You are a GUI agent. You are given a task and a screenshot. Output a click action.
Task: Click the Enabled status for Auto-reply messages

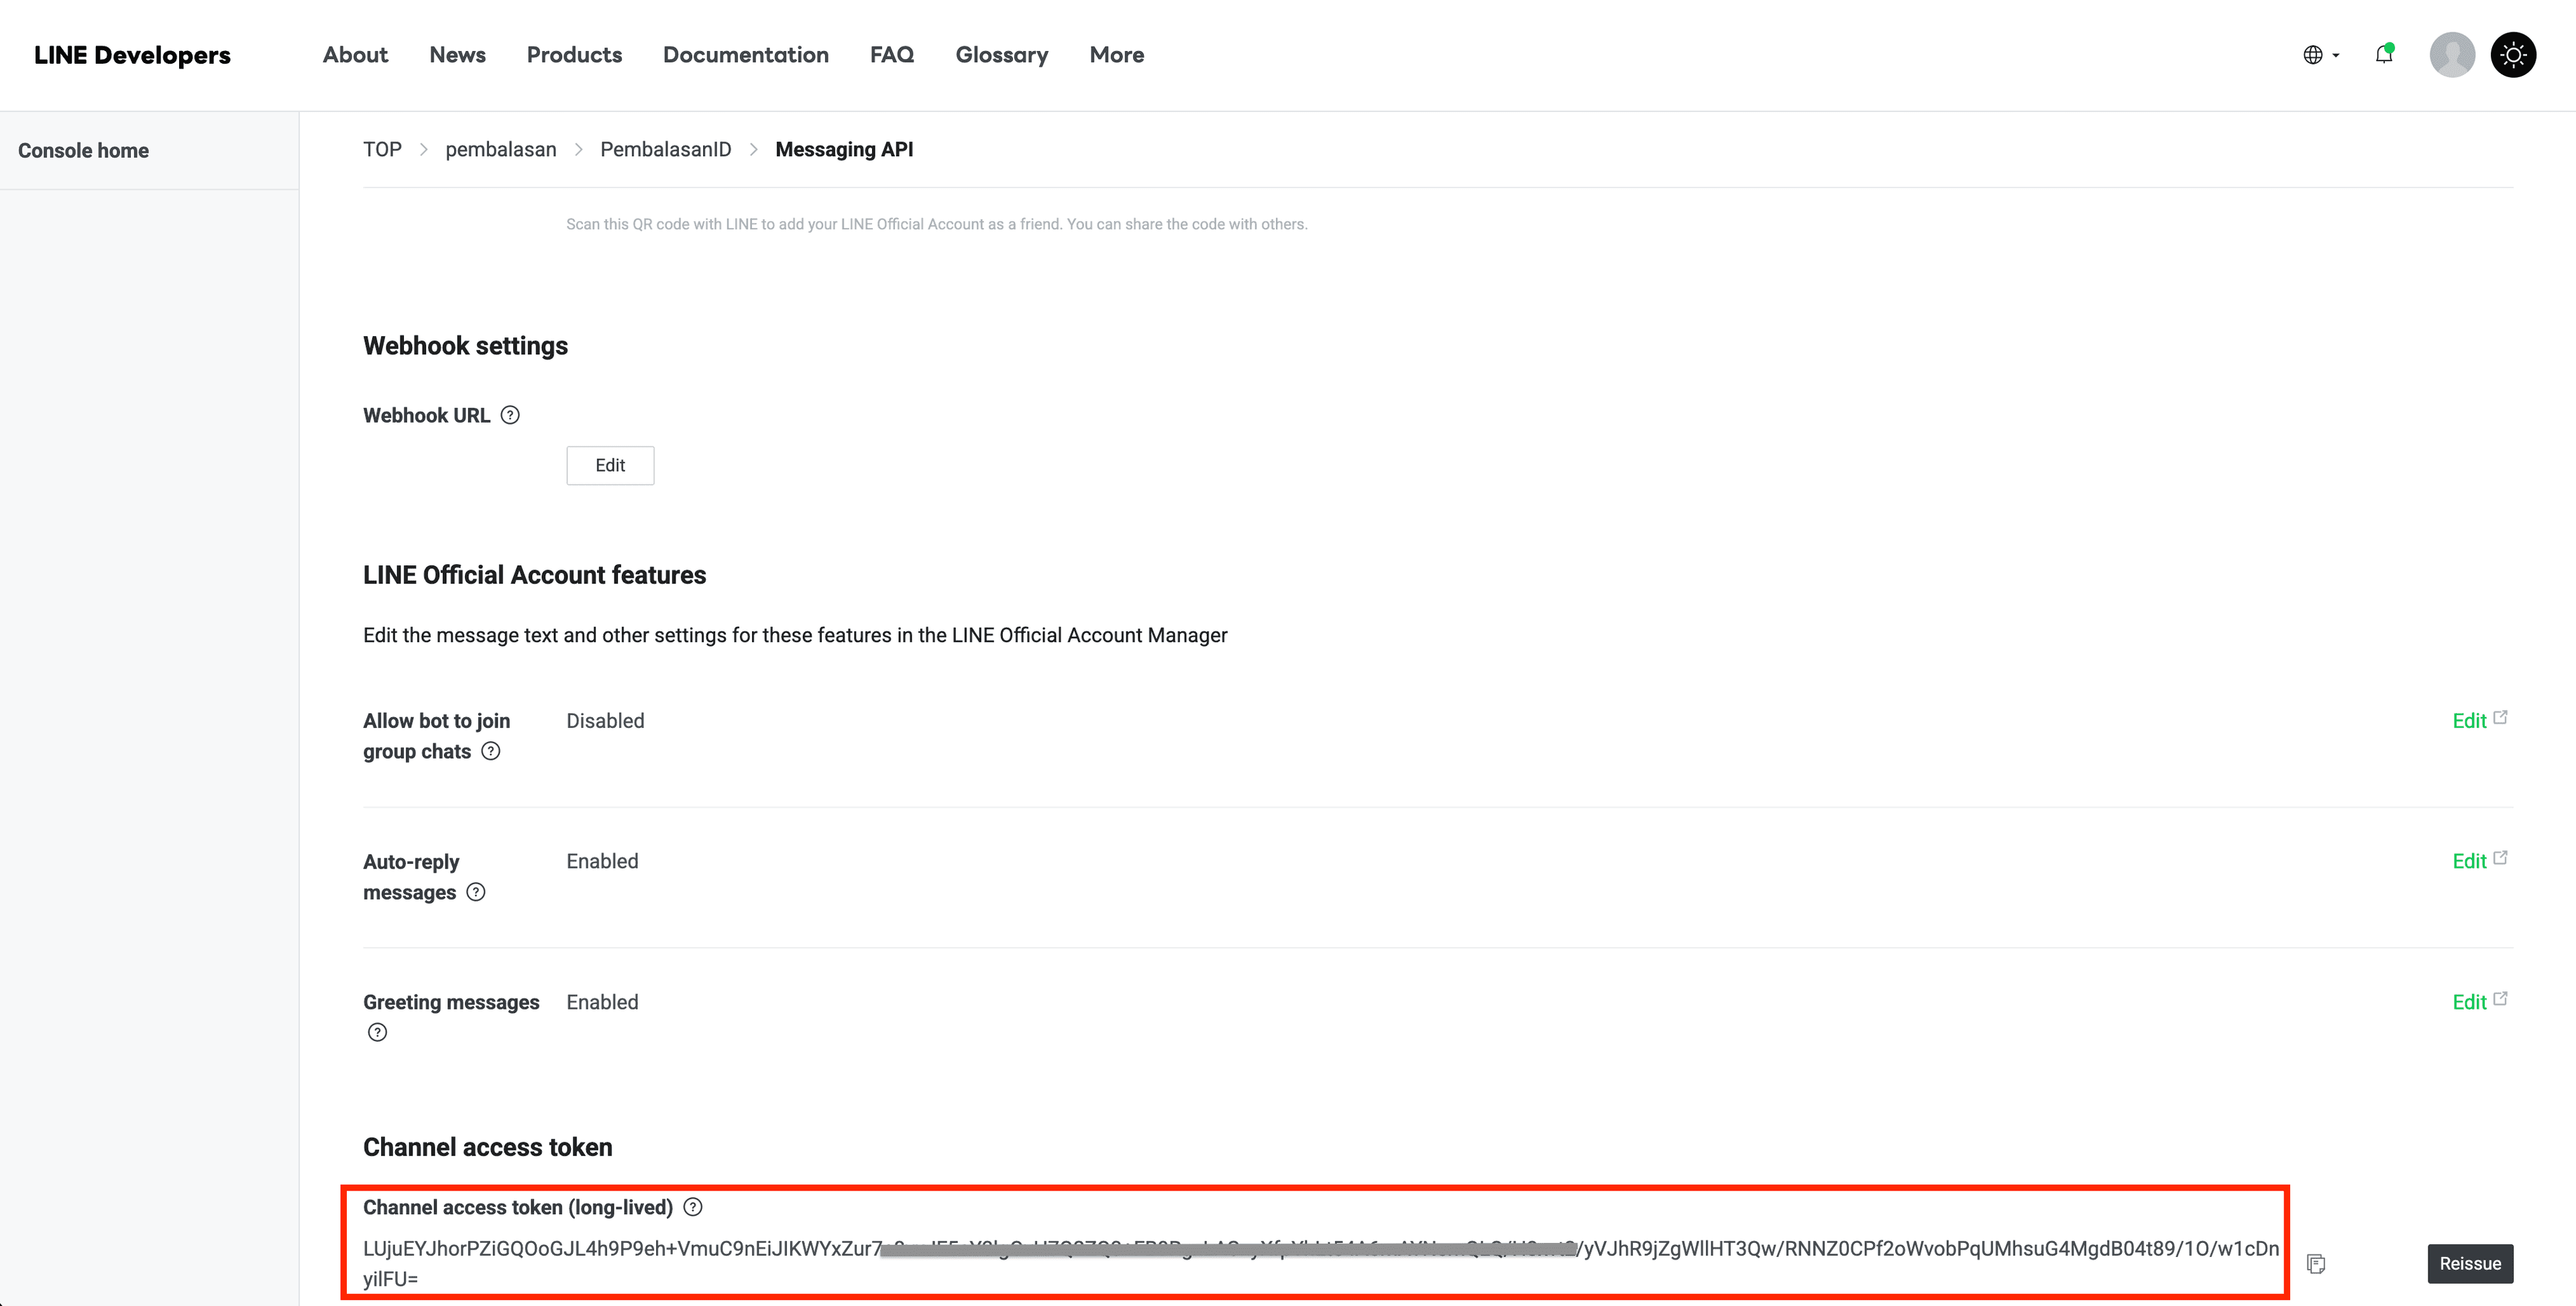tap(602, 861)
